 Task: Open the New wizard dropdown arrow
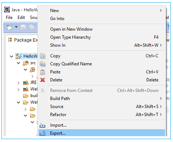16,27
